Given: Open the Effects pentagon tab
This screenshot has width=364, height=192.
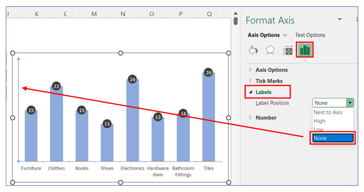Looking at the screenshot, I should 270,50.
